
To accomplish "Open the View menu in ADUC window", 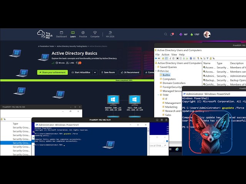I will point(174,54).
